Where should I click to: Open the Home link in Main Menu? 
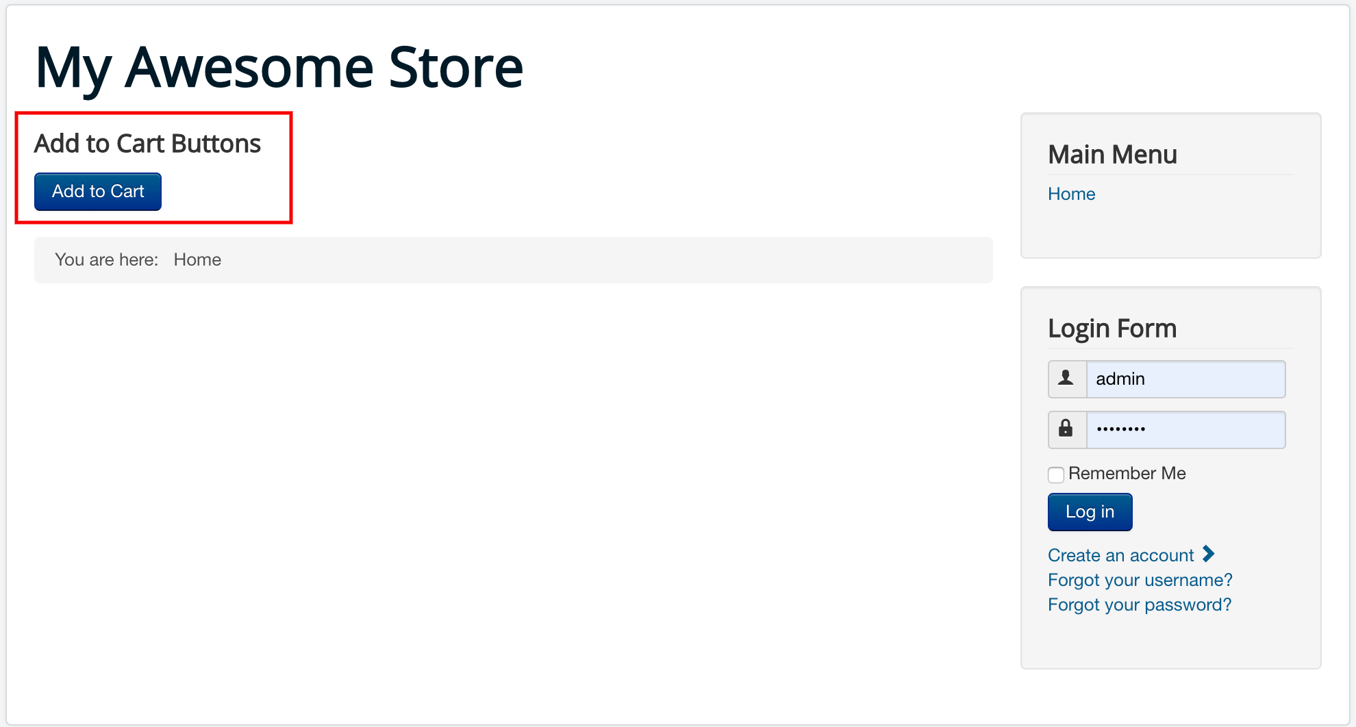pos(1071,194)
